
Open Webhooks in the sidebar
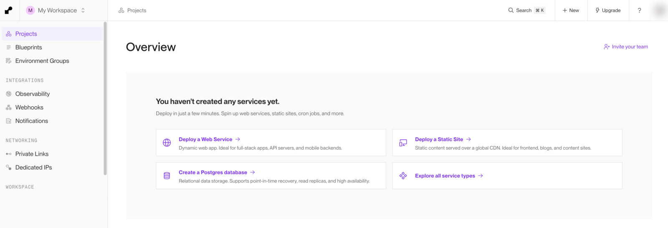[x=52, y=108]
